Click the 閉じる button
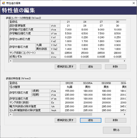 click(117, 130)
